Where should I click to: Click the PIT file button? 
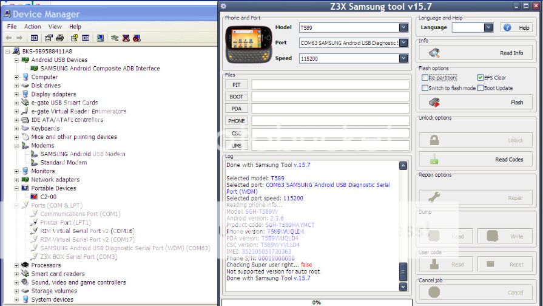237,85
